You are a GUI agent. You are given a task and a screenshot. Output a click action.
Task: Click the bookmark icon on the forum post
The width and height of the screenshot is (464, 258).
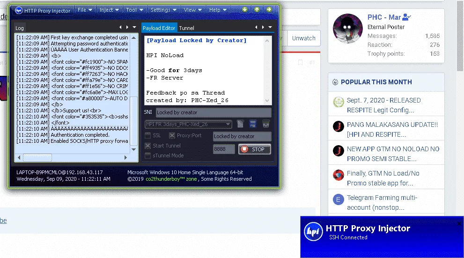click(x=300, y=62)
